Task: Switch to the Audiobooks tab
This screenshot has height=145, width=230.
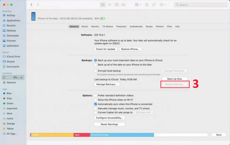Action: tap(136, 26)
